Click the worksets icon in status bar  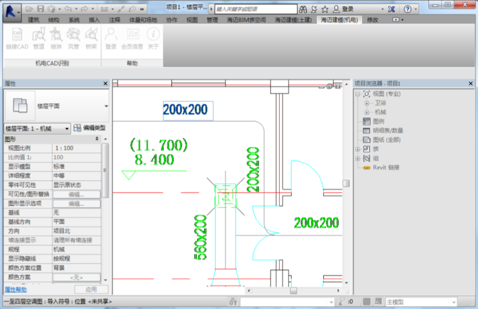pos(233,302)
